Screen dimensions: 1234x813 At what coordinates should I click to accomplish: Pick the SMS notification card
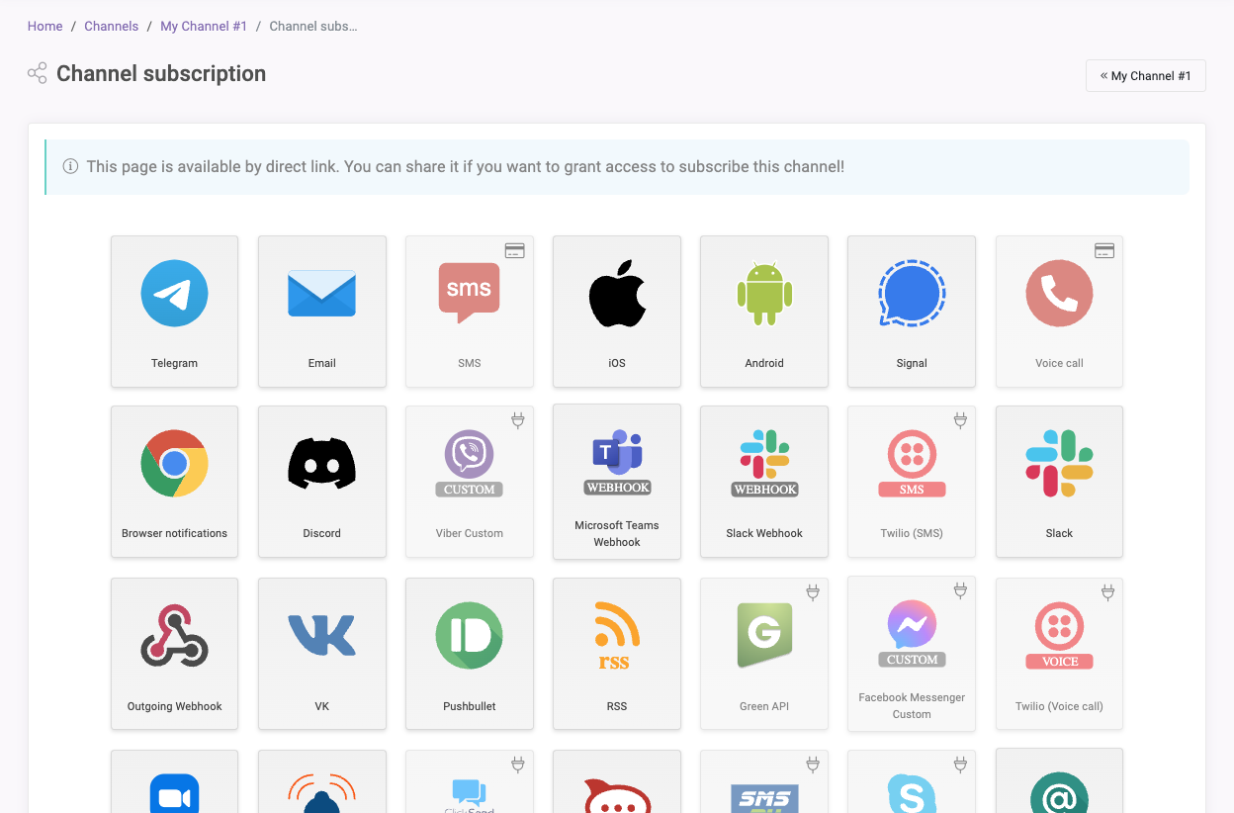point(469,311)
